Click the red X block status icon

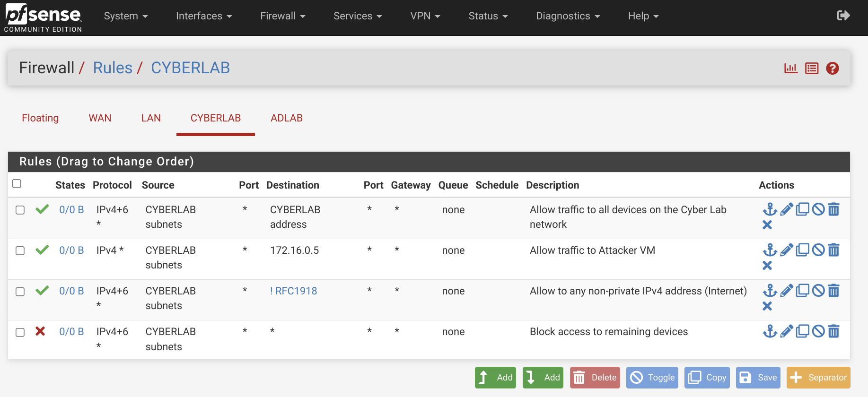41,331
